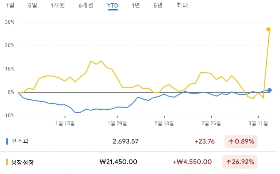Click the 1월 15일 axis label
Screen dimensions: 280x174
pyautogui.click(x=65, y=123)
